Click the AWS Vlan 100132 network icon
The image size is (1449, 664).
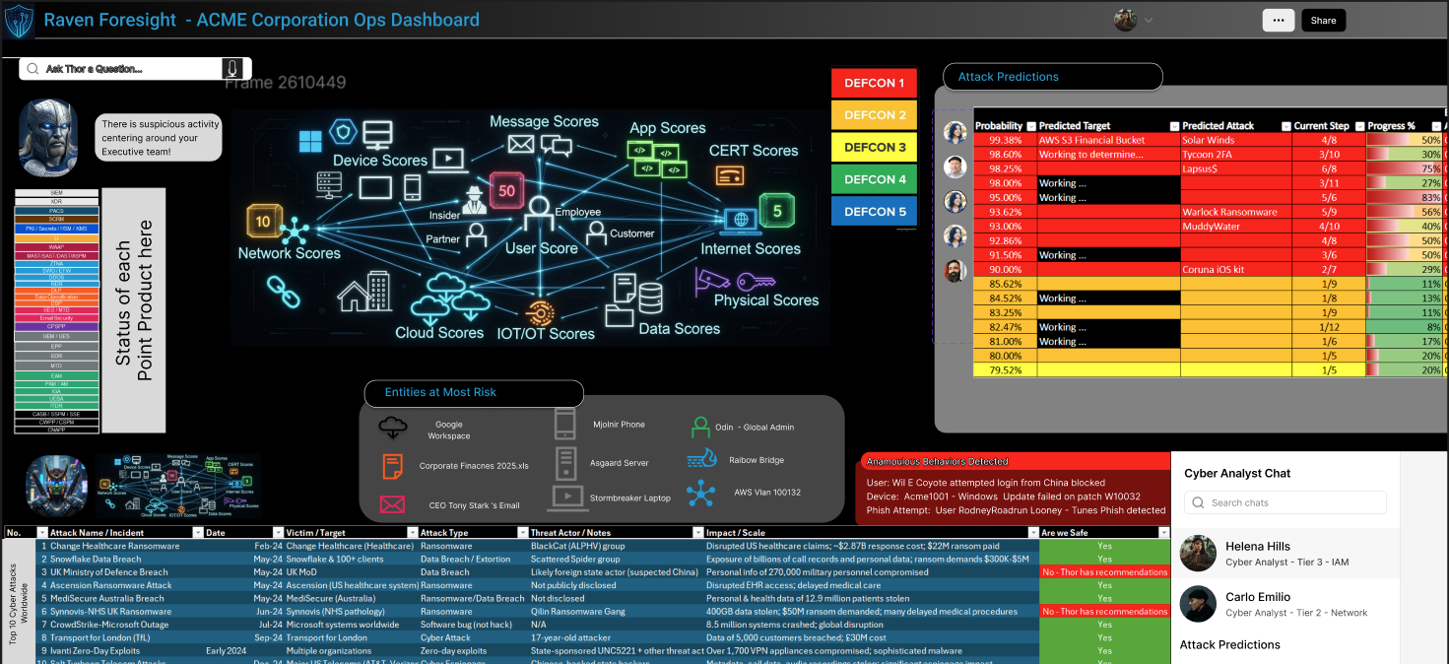[x=701, y=494]
